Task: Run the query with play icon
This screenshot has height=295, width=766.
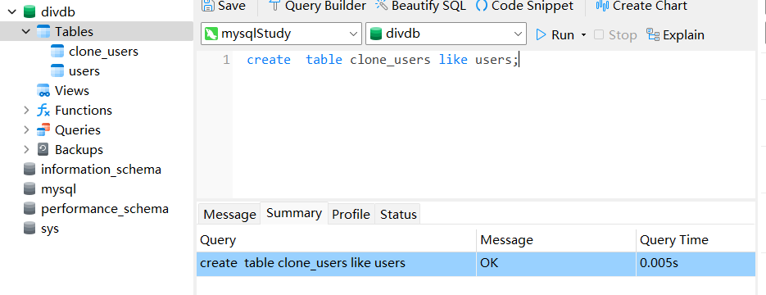Action: 541,34
